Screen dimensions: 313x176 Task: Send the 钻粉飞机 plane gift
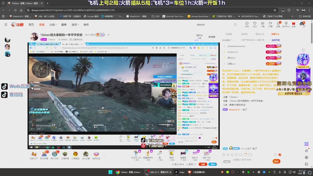pyautogui.click(x=207, y=155)
